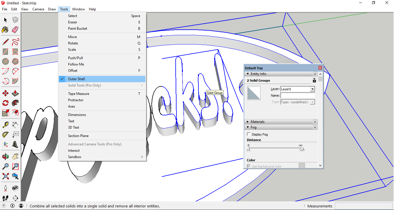Screen dimensions: 394x210
Task: Activate the Axes tool icon
Action: (x=5, y=145)
